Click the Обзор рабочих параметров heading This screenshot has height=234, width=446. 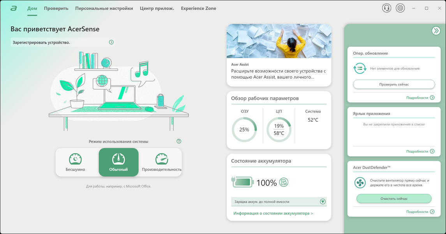265,98
